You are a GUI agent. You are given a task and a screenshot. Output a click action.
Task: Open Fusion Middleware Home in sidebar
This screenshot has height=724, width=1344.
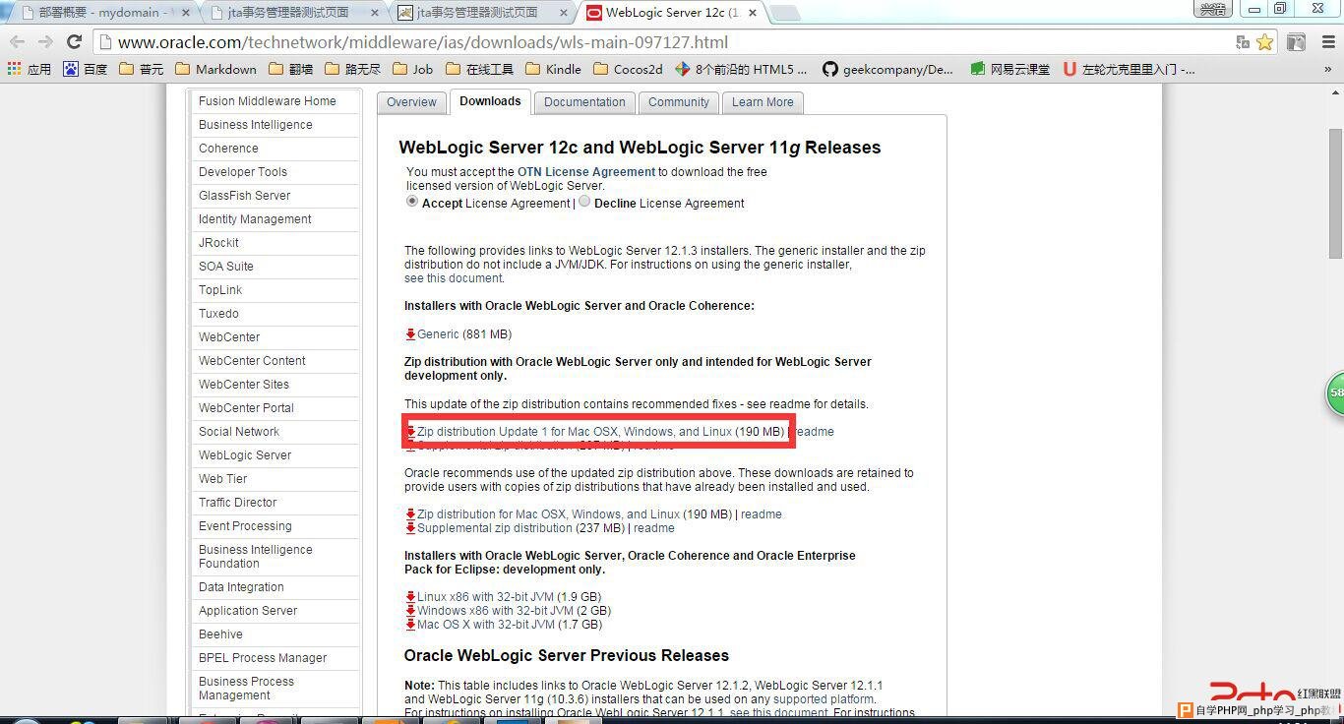[268, 101]
